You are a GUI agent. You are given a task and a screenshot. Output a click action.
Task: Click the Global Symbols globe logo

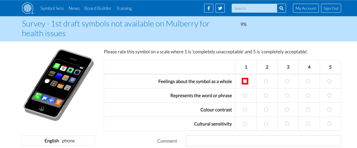pyautogui.click(x=28, y=8)
